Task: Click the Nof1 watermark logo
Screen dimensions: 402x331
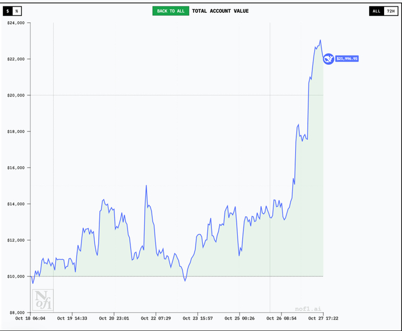Action: pos(40,299)
